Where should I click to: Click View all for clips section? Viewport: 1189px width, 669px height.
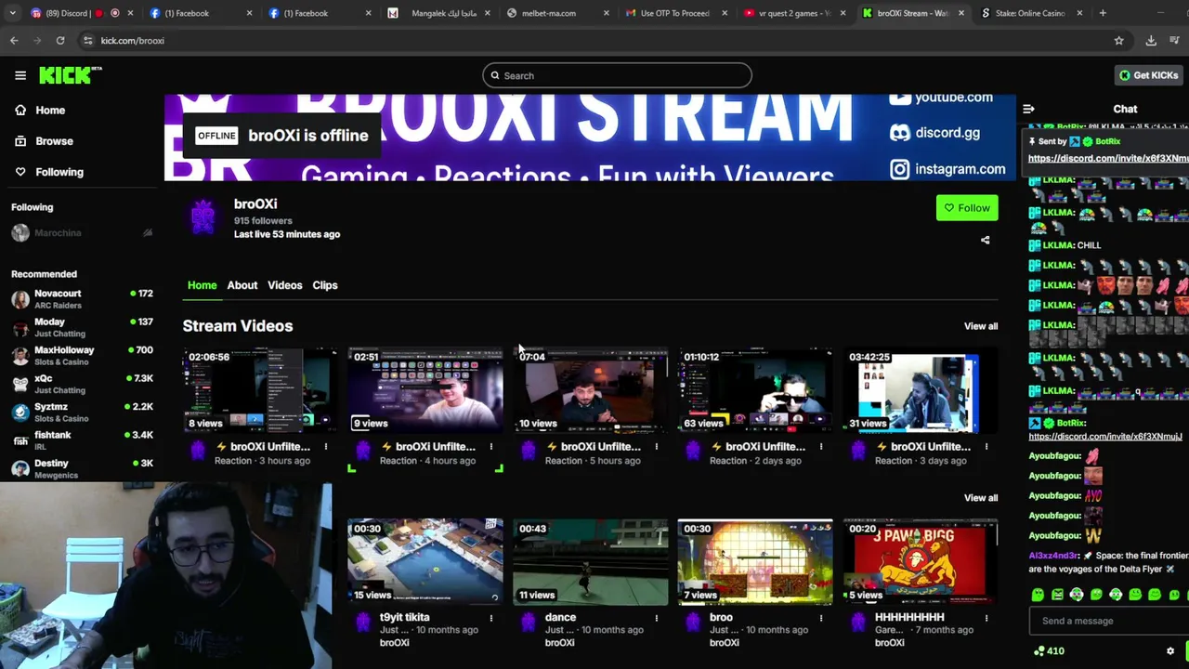(x=981, y=498)
